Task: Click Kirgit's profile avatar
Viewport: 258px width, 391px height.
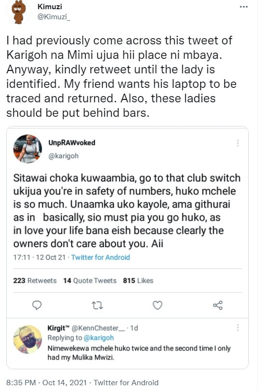Action: point(27,339)
